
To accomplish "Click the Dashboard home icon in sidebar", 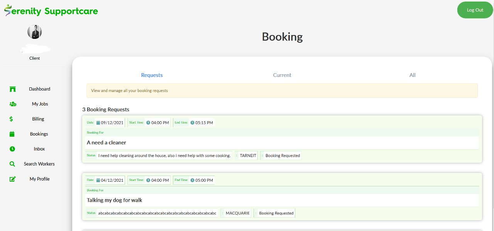I will click(x=12, y=89).
